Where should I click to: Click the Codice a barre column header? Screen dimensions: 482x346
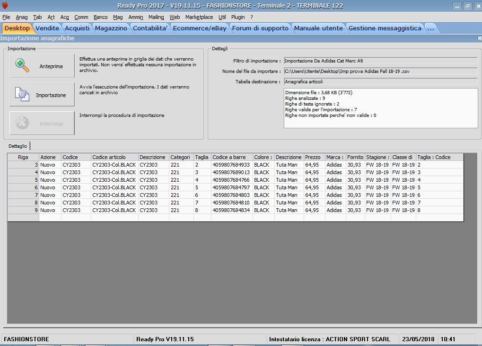coord(232,157)
